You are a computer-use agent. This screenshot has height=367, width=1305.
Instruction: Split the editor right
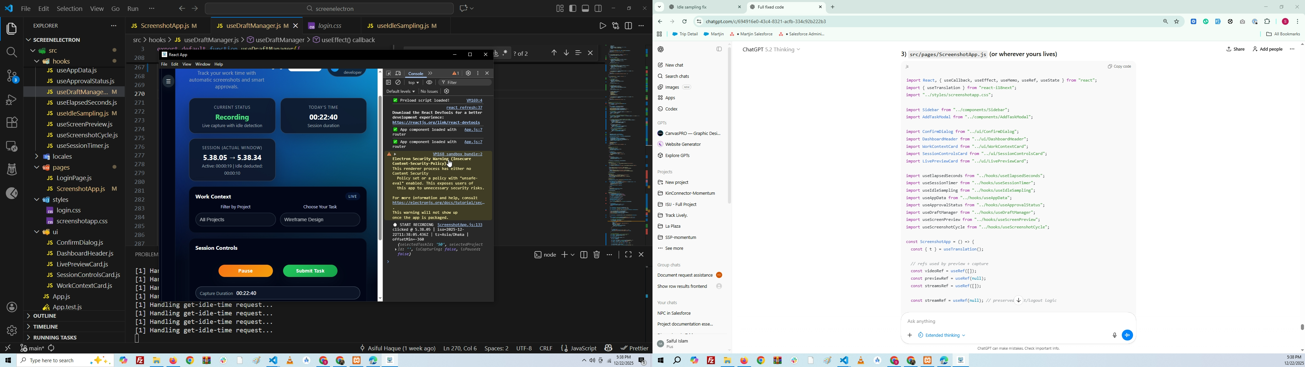(x=629, y=26)
